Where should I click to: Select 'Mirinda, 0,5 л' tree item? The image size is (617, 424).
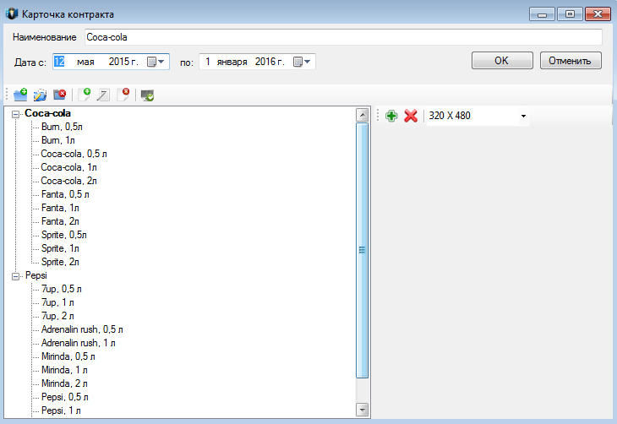pos(68,356)
